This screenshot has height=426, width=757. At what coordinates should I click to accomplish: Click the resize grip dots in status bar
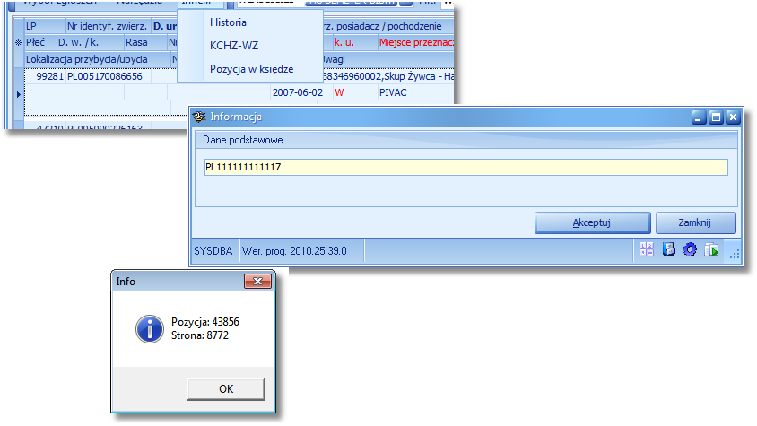tap(735, 255)
